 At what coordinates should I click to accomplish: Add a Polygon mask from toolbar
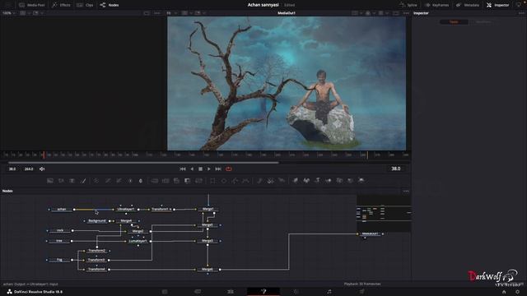pyautogui.click(x=235, y=181)
